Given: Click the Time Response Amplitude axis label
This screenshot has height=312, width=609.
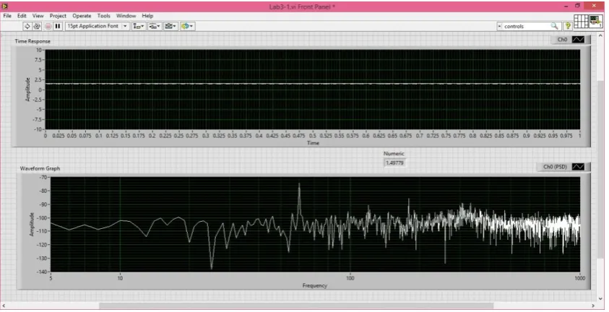Looking at the screenshot, I should point(27,90).
